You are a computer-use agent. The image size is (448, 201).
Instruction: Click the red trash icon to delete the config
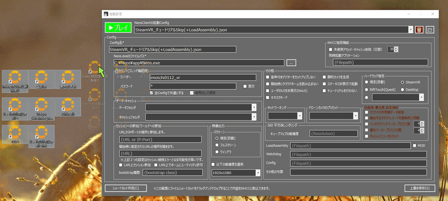(x=419, y=30)
